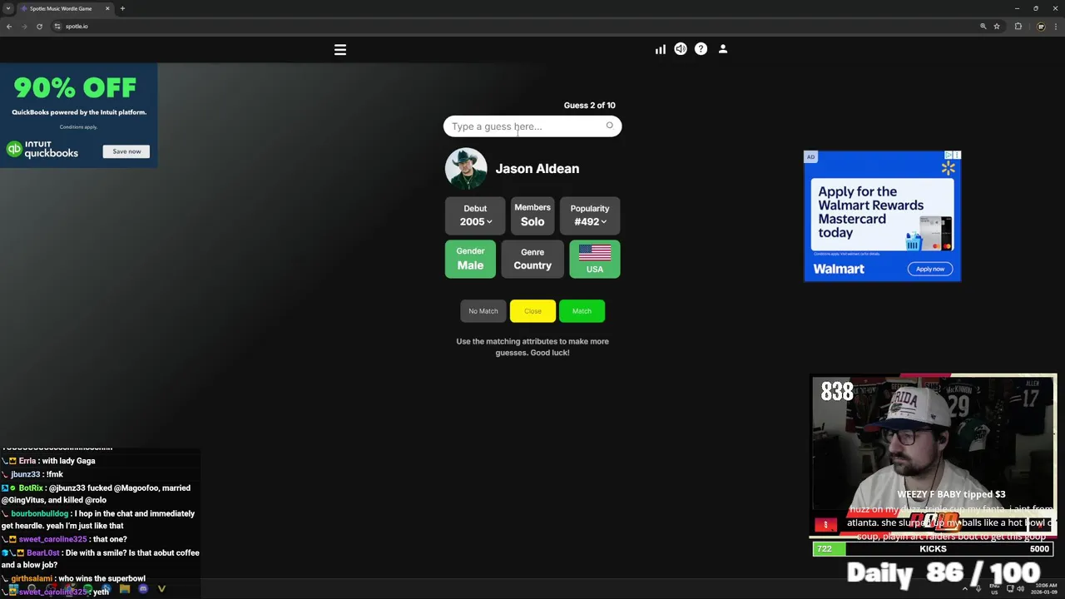Open the volume icon in system tray
The height and width of the screenshot is (599, 1065).
[1021, 589]
